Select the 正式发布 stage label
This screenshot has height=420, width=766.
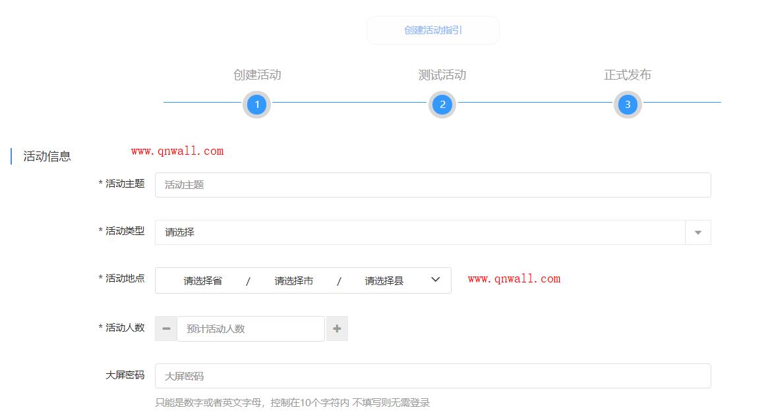click(628, 74)
